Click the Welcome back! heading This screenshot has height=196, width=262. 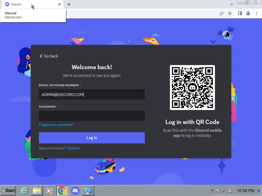click(x=92, y=67)
